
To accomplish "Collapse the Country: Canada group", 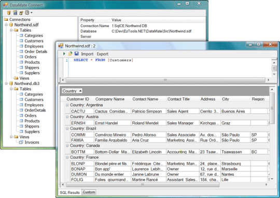I will (x=67, y=146).
